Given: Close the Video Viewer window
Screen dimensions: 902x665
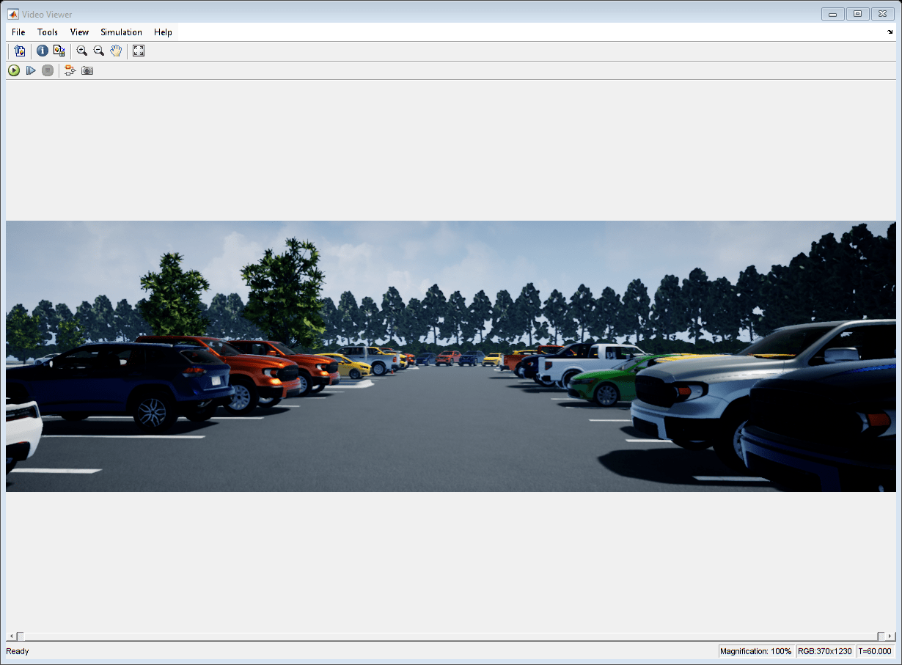Looking at the screenshot, I should click(x=882, y=13).
